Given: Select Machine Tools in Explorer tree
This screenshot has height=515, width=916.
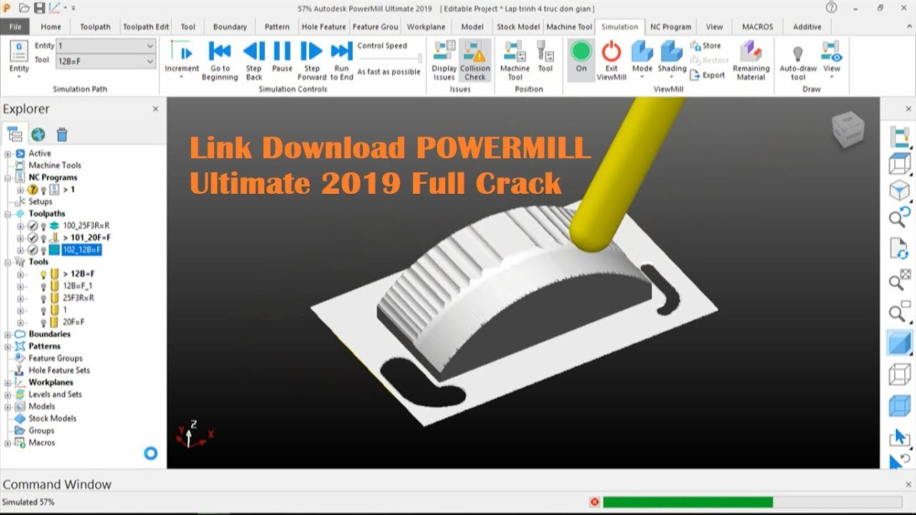Looking at the screenshot, I should (x=54, y=165).
